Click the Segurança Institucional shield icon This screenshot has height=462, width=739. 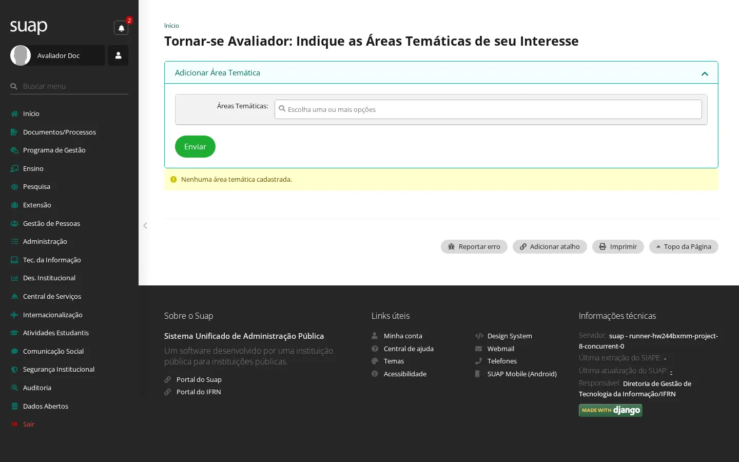pos(14,369)
